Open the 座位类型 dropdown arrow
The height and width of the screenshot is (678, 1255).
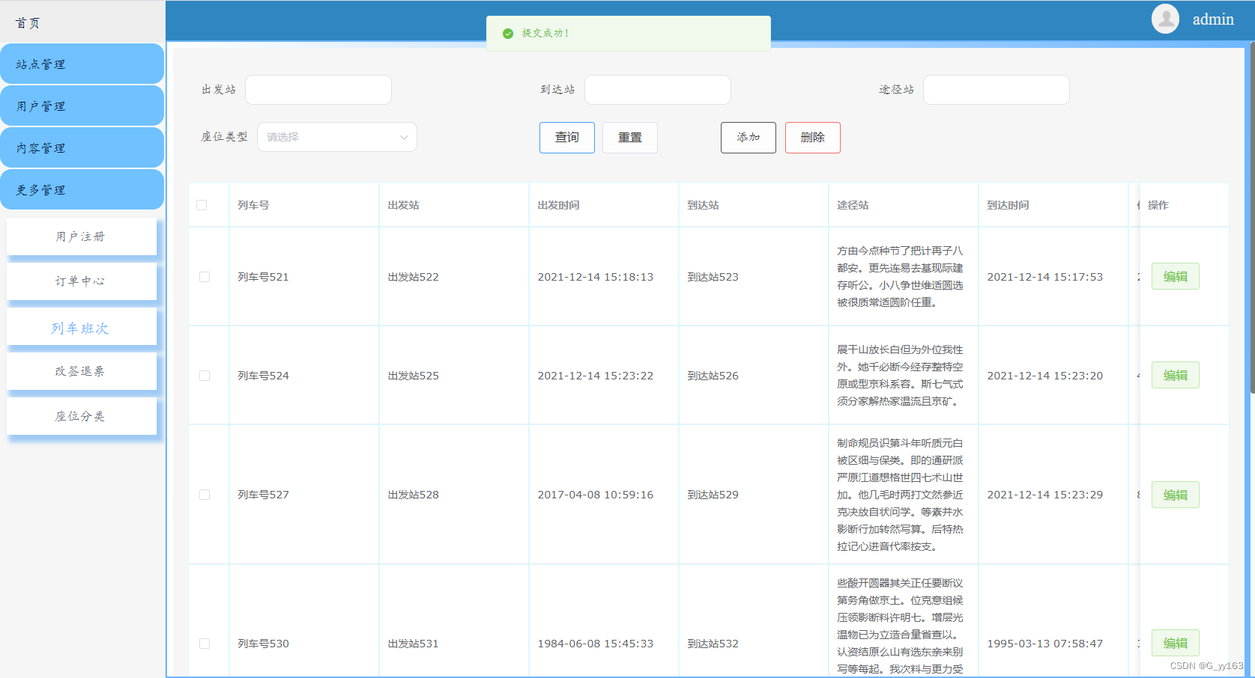[404, 137]
